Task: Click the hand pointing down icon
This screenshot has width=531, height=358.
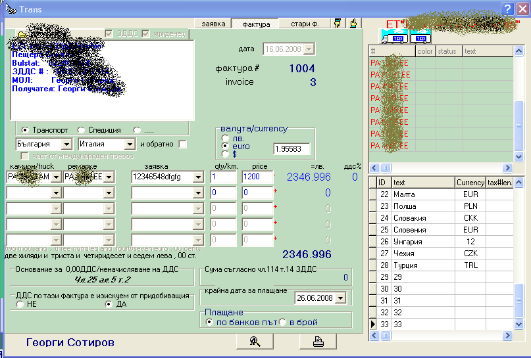Action: [338, 24]
